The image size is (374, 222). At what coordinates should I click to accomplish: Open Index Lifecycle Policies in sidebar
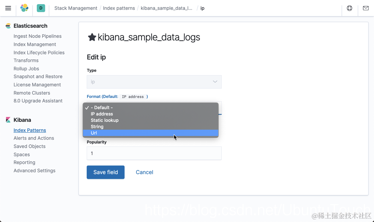coord(39,53)
